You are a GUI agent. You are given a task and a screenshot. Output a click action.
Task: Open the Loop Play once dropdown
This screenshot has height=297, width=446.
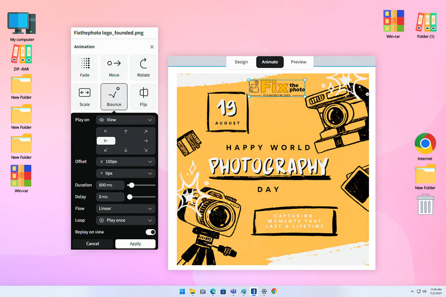pos(126,220)
